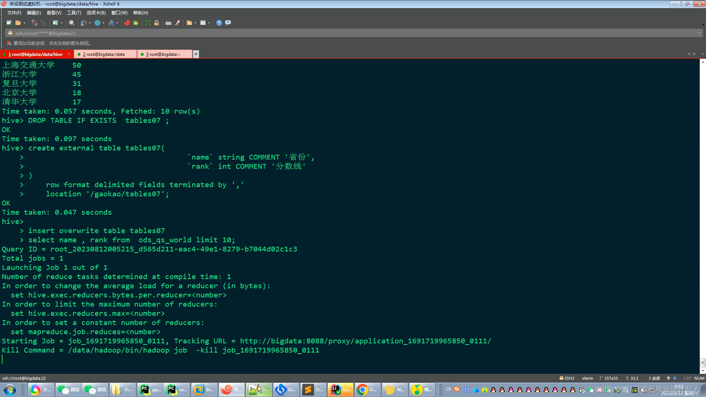
Task: Add a new tab with plus button
Action: pyautogui.click(x=196, y=54)
